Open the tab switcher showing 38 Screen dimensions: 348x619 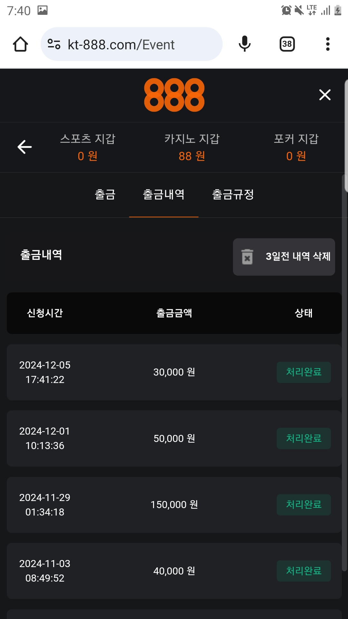[x=287, y=44]
